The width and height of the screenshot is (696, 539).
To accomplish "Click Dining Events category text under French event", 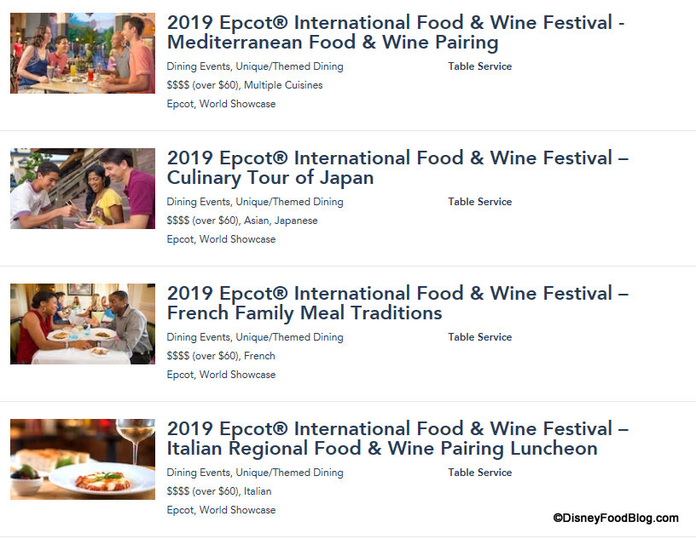I will click(198, 337).
